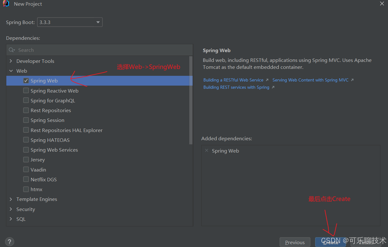Viewport: 388px width, 247px height.
Task: Close the New Project dialog
Action: point(382,3)
